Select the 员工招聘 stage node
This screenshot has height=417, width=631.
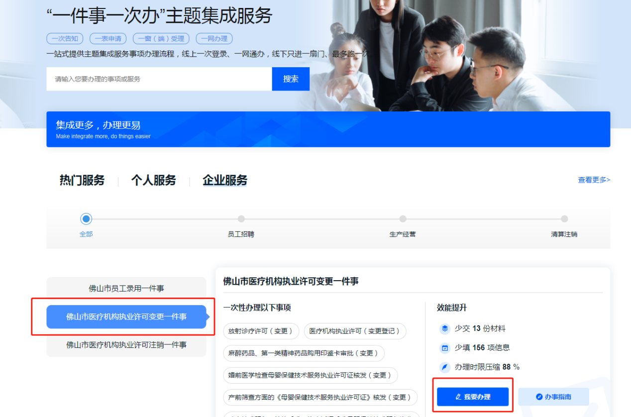coord(241,219)
